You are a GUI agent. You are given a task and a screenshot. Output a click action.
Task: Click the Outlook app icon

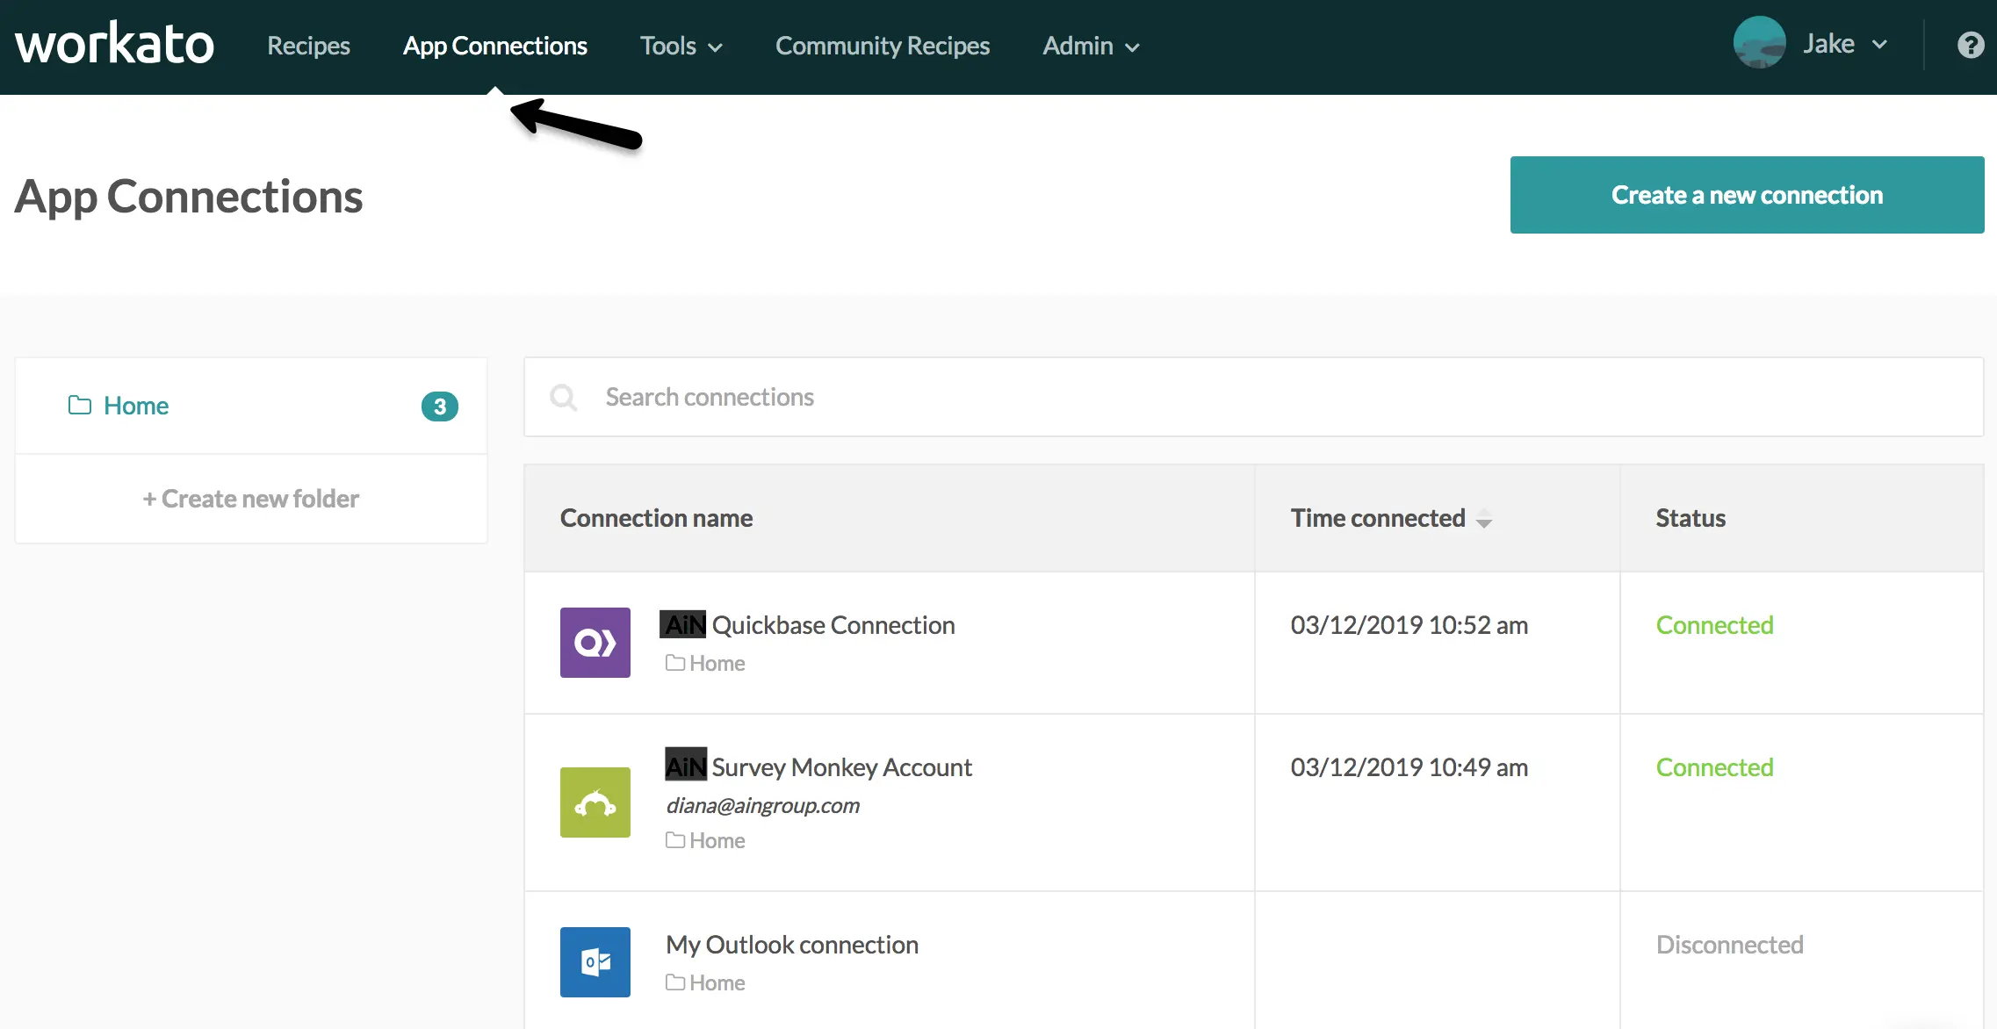595,962
